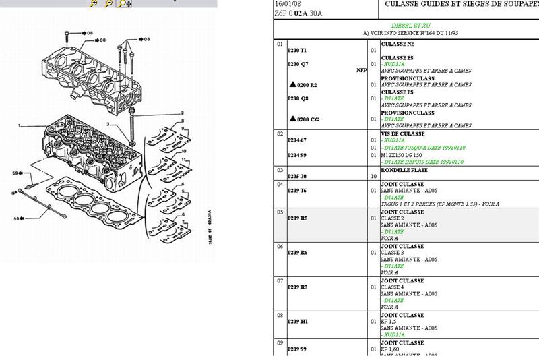Select part number 0209 R6
Image resolution: width=539 pixels, height=358 pixels.
click(x=297, y=252)
